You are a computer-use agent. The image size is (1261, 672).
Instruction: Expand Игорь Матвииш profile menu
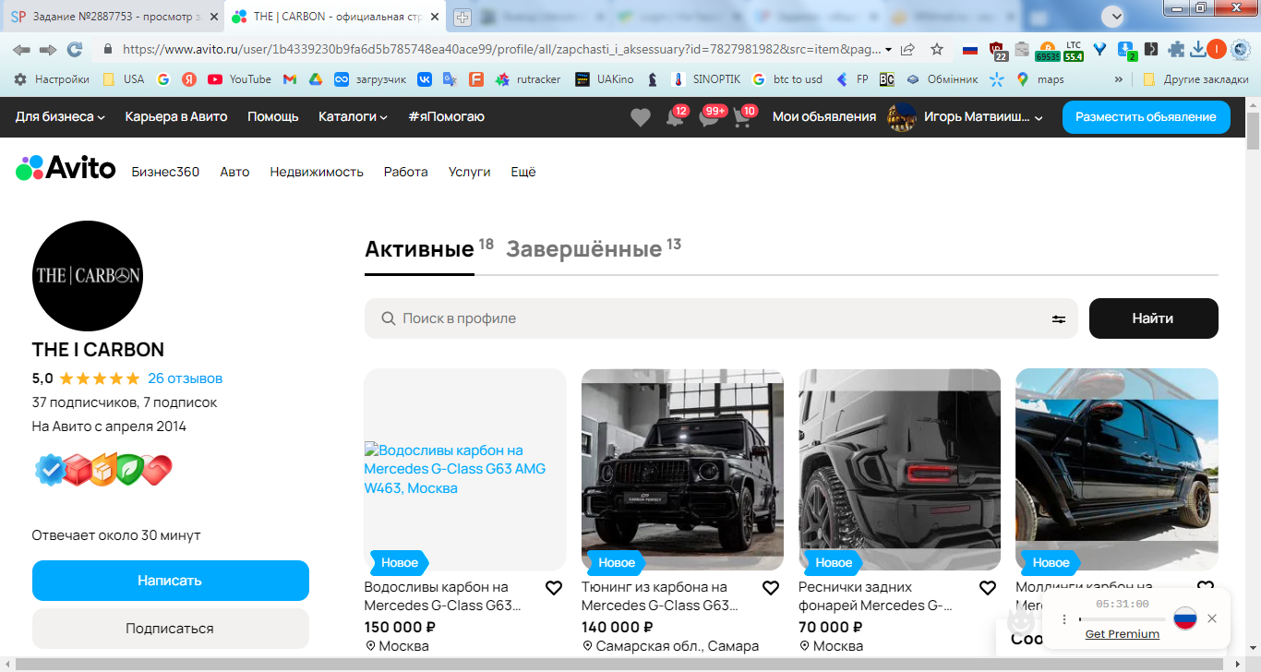[x=965, y=117]
